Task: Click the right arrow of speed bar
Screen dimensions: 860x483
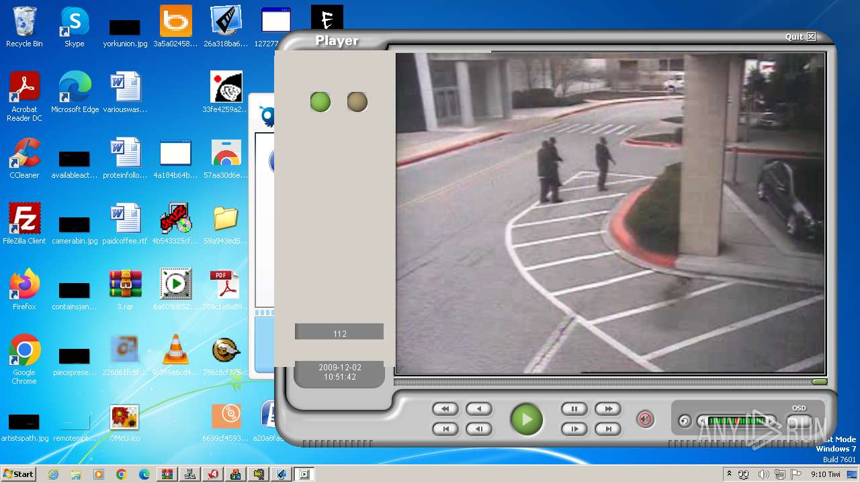Action: tap(771, 421)
